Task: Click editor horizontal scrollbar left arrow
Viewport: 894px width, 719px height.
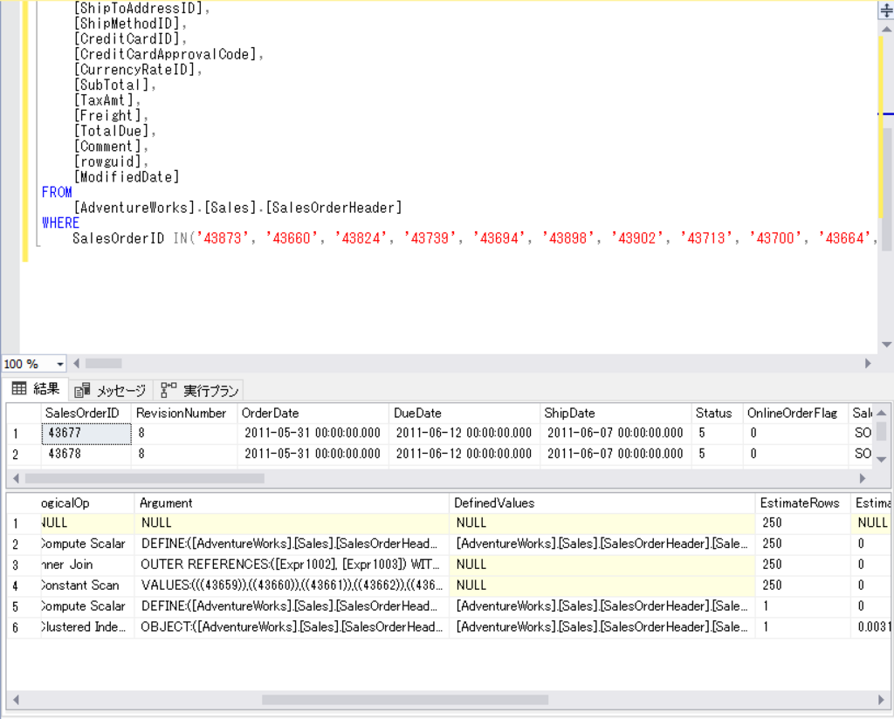Action: (77, 364)
